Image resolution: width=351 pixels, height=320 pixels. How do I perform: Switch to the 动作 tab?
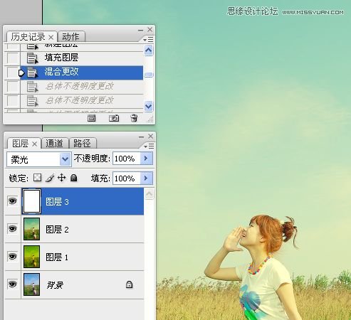click(70, 36)
